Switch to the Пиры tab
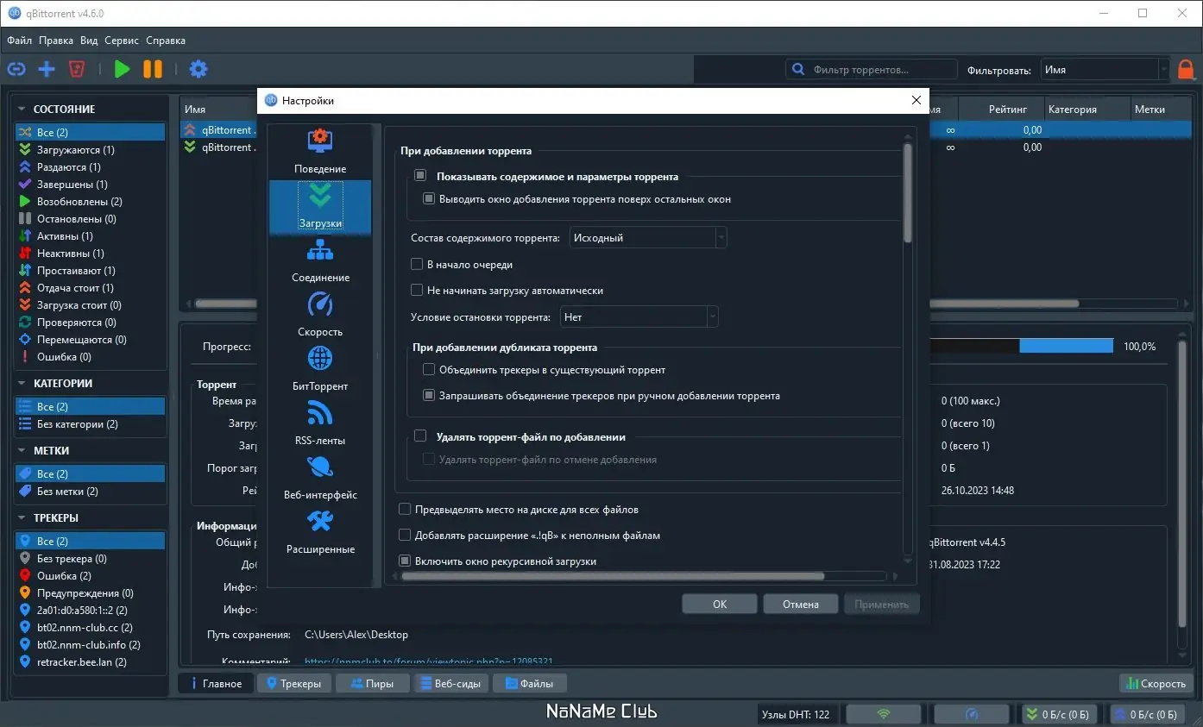 372,682
